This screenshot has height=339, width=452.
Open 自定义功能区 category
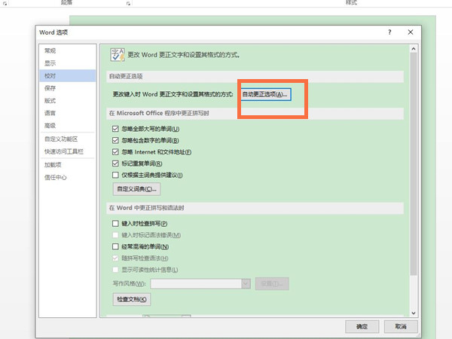pyautogui.click(x=60, y=139)
